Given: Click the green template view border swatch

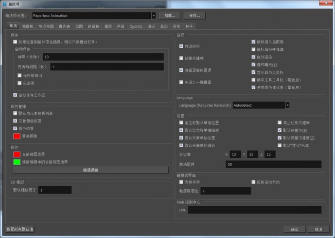Looking at the screenshot, I should pos(17,162).
